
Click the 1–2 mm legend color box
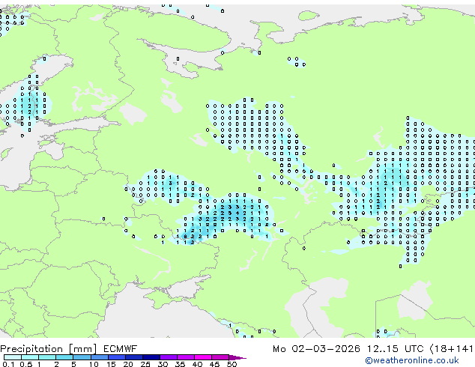(47, 357)
